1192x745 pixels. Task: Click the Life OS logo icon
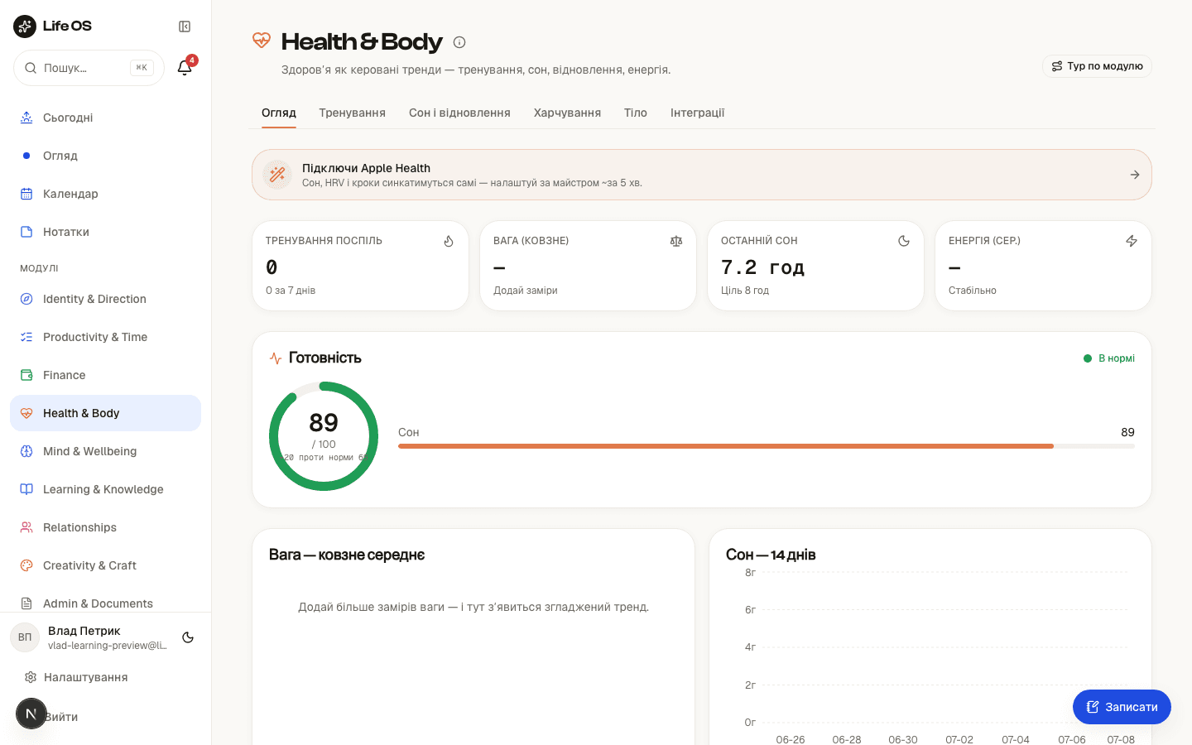25,26
